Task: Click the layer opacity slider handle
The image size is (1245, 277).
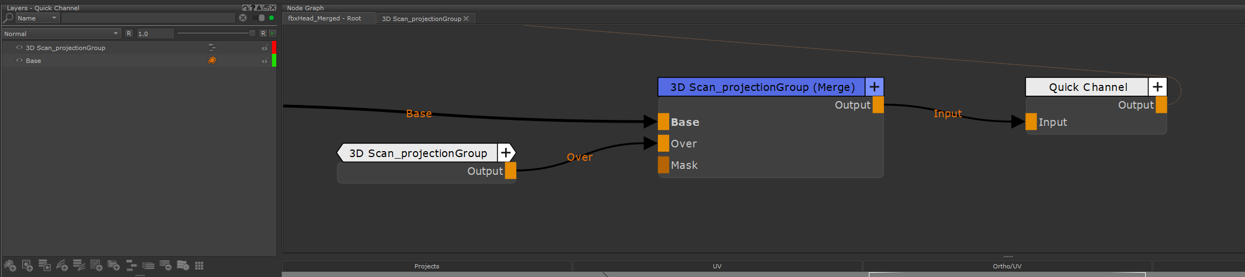Action: (252, 33)
